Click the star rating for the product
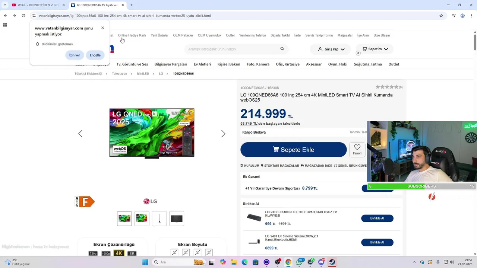477x268 pixels. [387, 87]
